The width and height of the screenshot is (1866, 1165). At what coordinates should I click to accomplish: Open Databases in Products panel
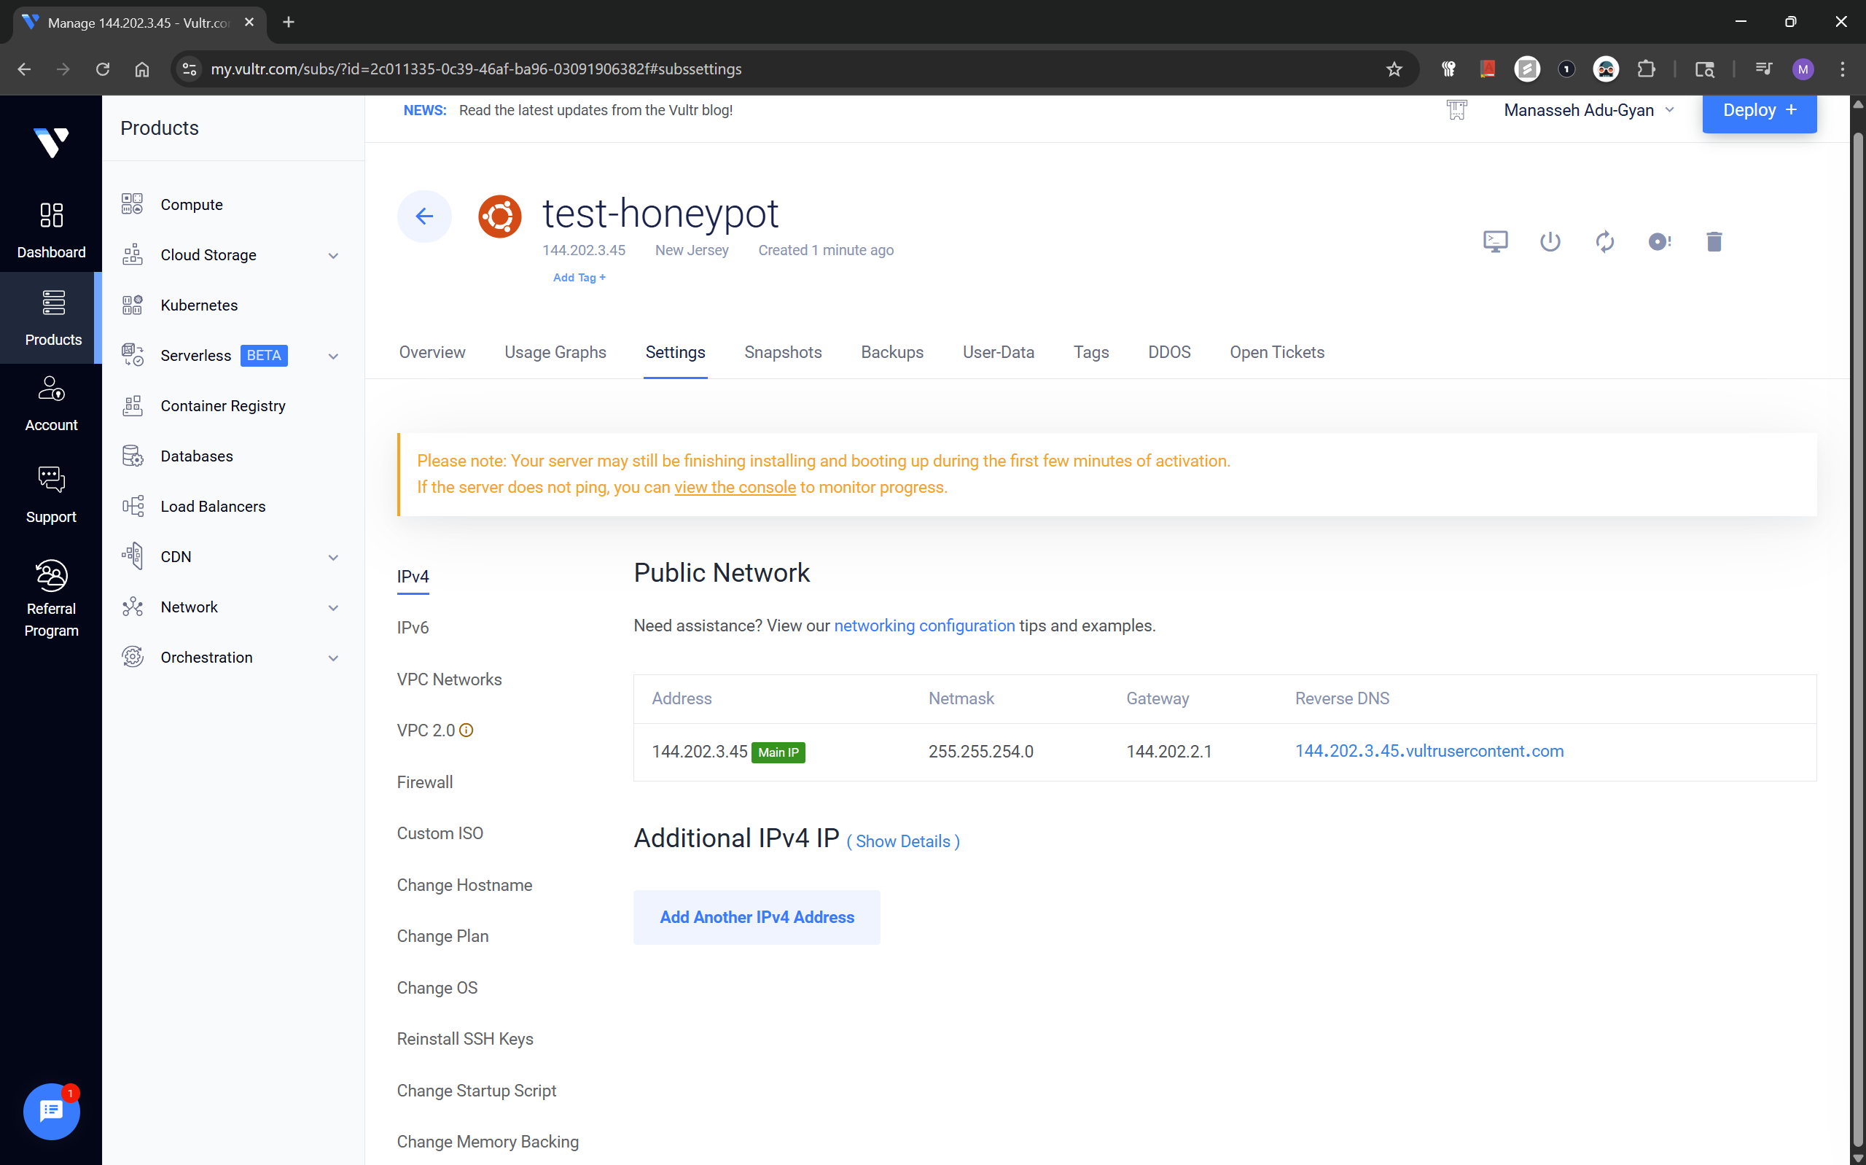tap(196, 456)
